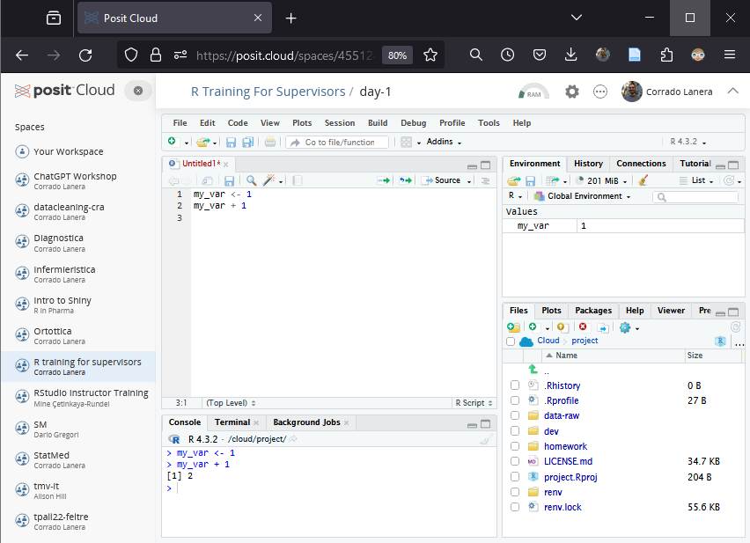750x543 pixels.
Task: Open the data-raw folder link
Action: tap(561, 415)
